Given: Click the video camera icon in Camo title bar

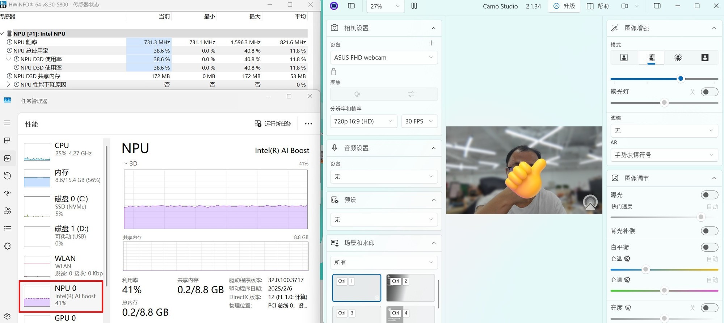Looking at the screenshot, I should (625, 6).
